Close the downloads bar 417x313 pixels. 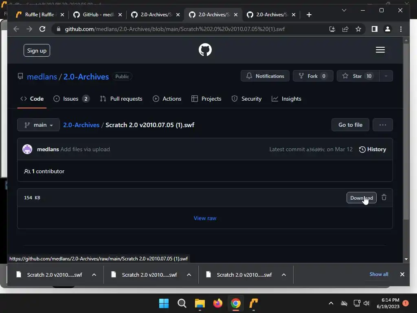click(402, 274)
